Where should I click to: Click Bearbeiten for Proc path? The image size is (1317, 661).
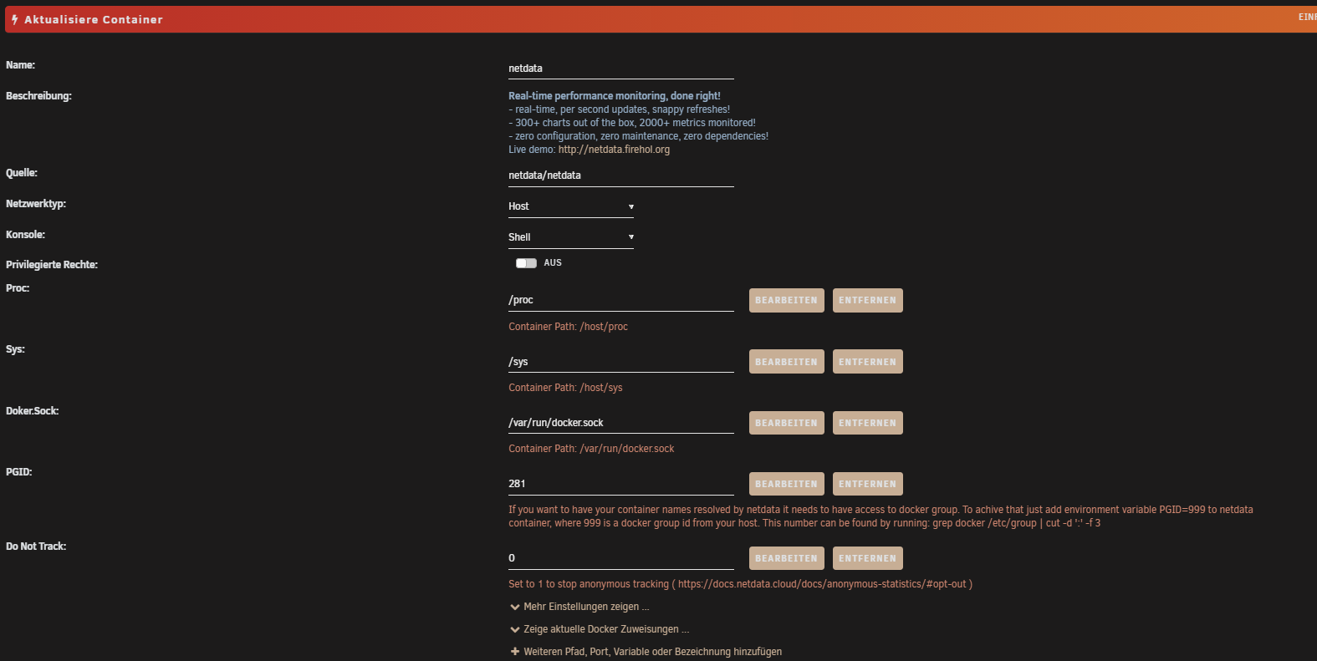coord(786,300)
